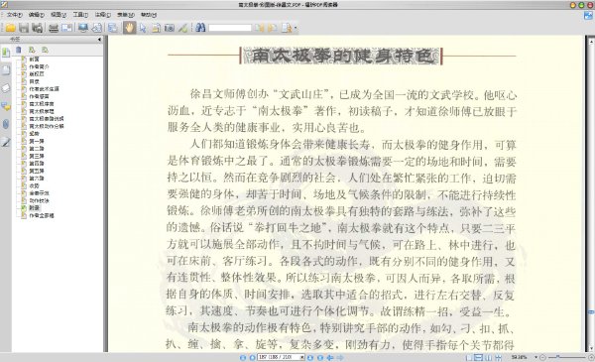Click the vertical document scrollbar

591,194
